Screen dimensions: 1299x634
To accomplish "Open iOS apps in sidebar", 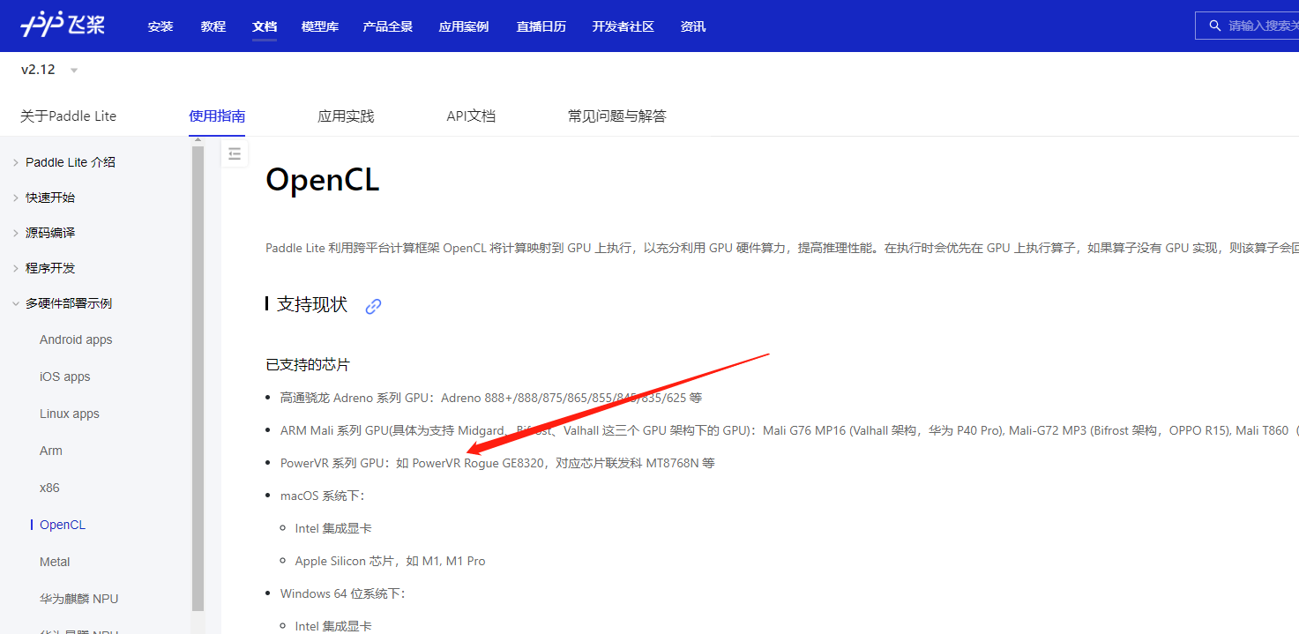I will [x=65, y=377].
